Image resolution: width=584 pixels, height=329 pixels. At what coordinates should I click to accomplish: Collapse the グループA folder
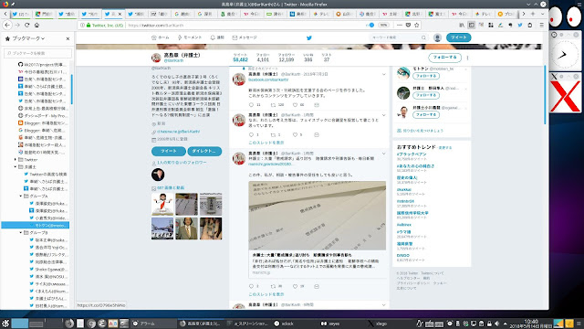pyautogui.click(x=21, y=196)
